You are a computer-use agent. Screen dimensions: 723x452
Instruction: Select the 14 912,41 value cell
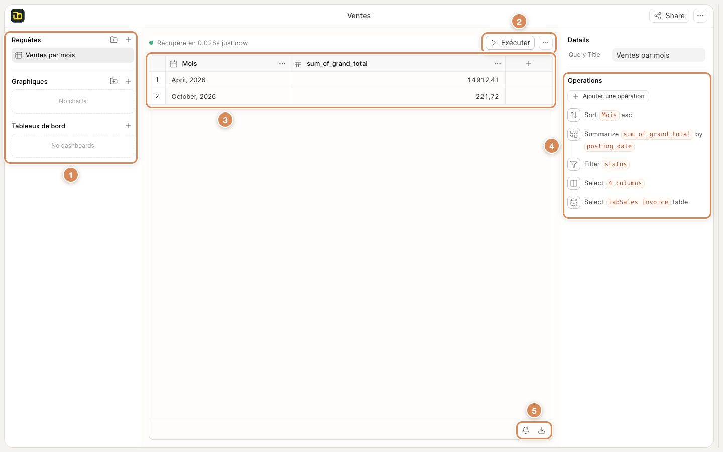(x=398, y=80)
